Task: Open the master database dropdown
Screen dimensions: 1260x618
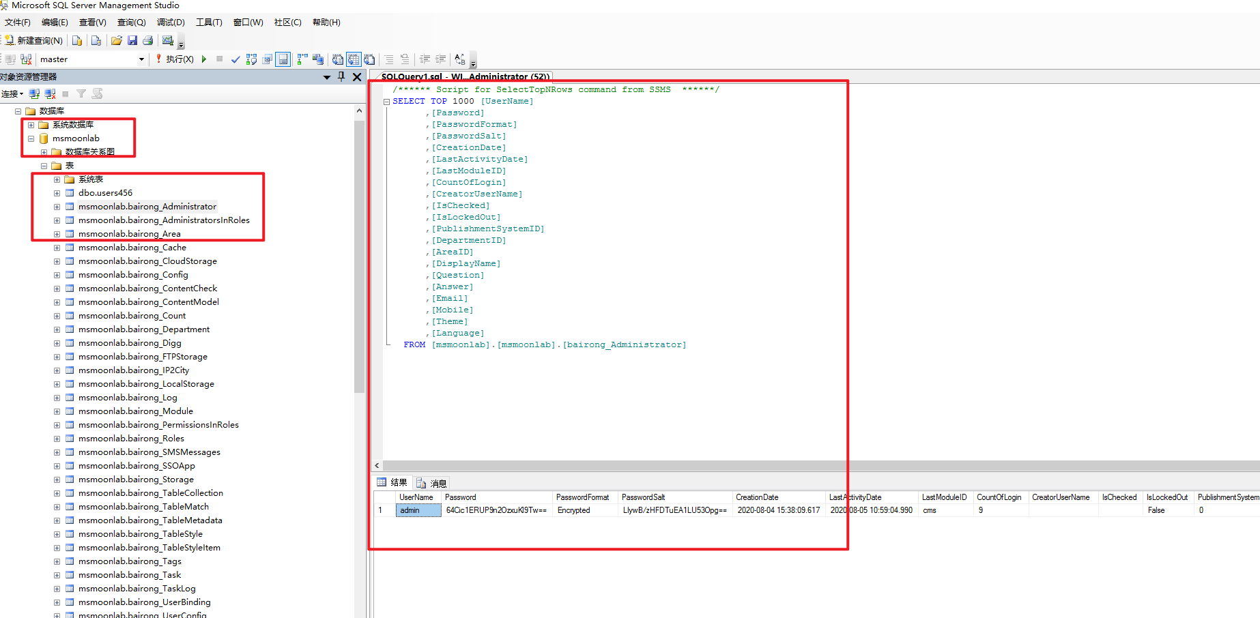Action: tap(141, 59)
